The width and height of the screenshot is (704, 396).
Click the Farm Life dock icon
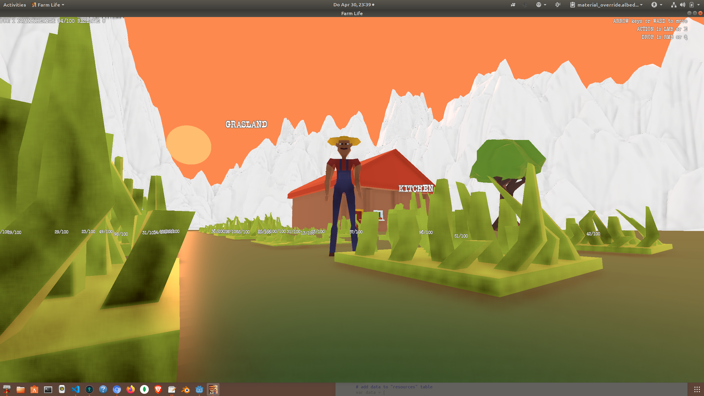pyautogui.click(x=213, y=389)
